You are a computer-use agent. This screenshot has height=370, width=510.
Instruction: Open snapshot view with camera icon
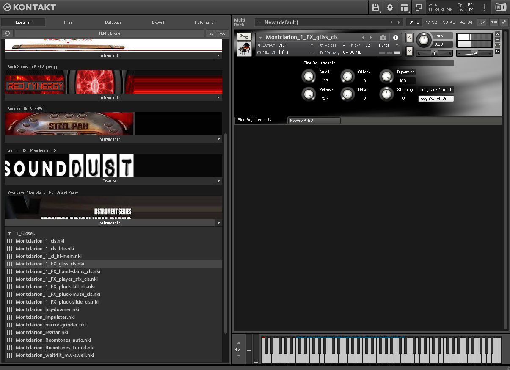tap(383, 37)
